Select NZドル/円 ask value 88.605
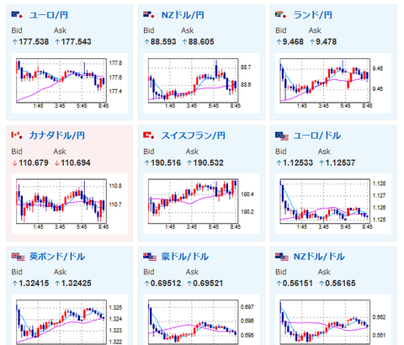Image resolution: width=404 pixels, height=345 pixels. click(x=201, y=42)
